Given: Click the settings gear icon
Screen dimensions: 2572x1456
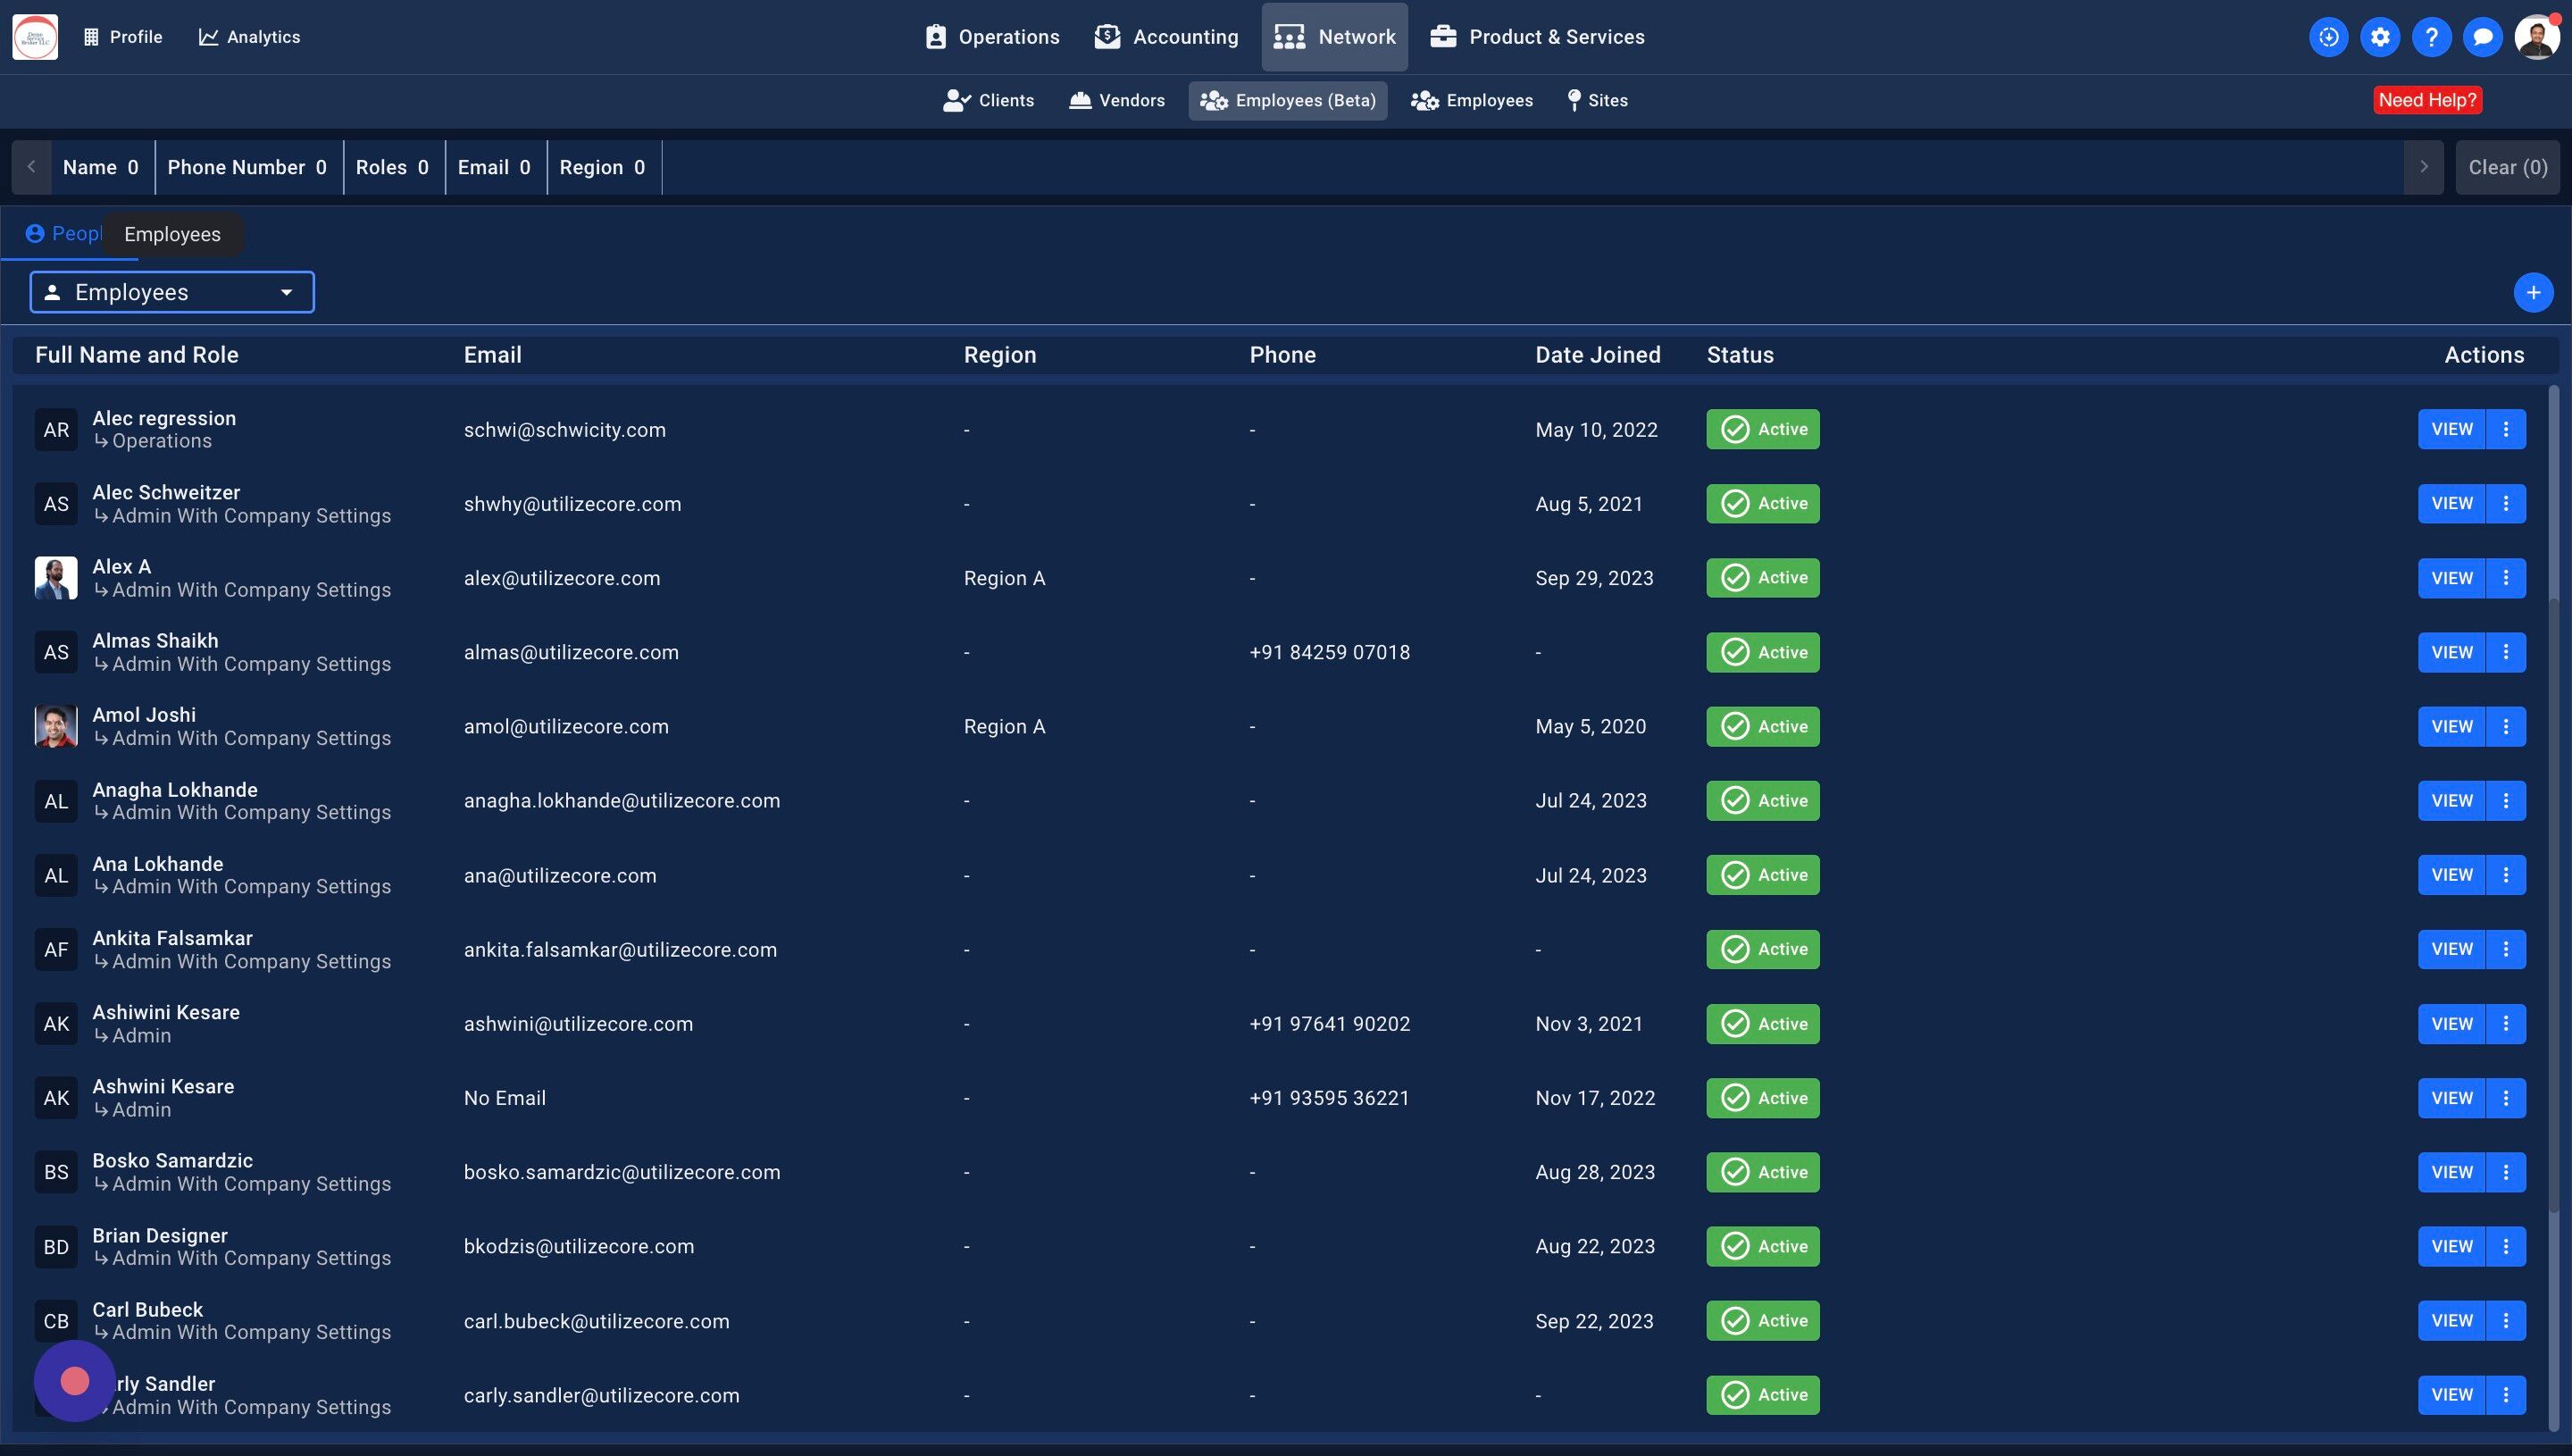Looking at the screenshot, I should 2380,37.
